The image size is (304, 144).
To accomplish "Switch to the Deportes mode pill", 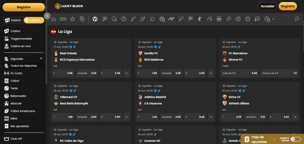I will [34, 20].
